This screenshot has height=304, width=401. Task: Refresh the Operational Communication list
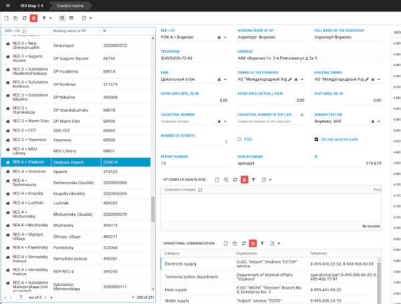pos(244,244)
